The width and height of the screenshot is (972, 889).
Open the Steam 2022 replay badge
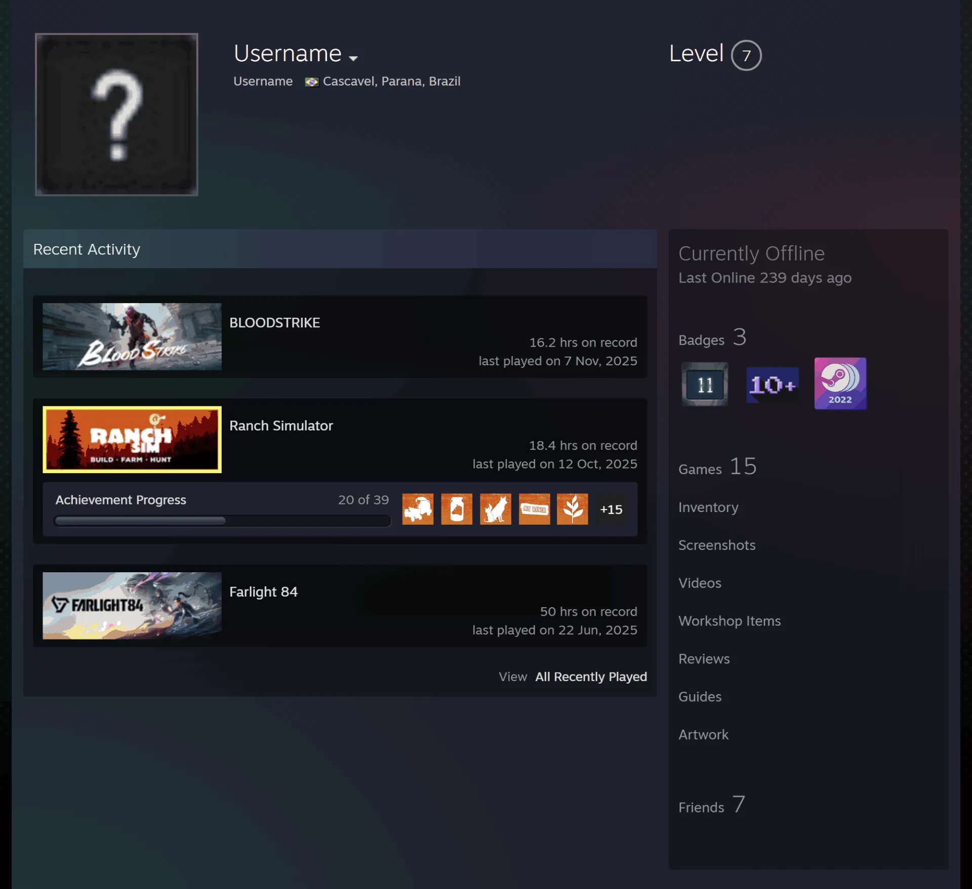pos(840,384)
